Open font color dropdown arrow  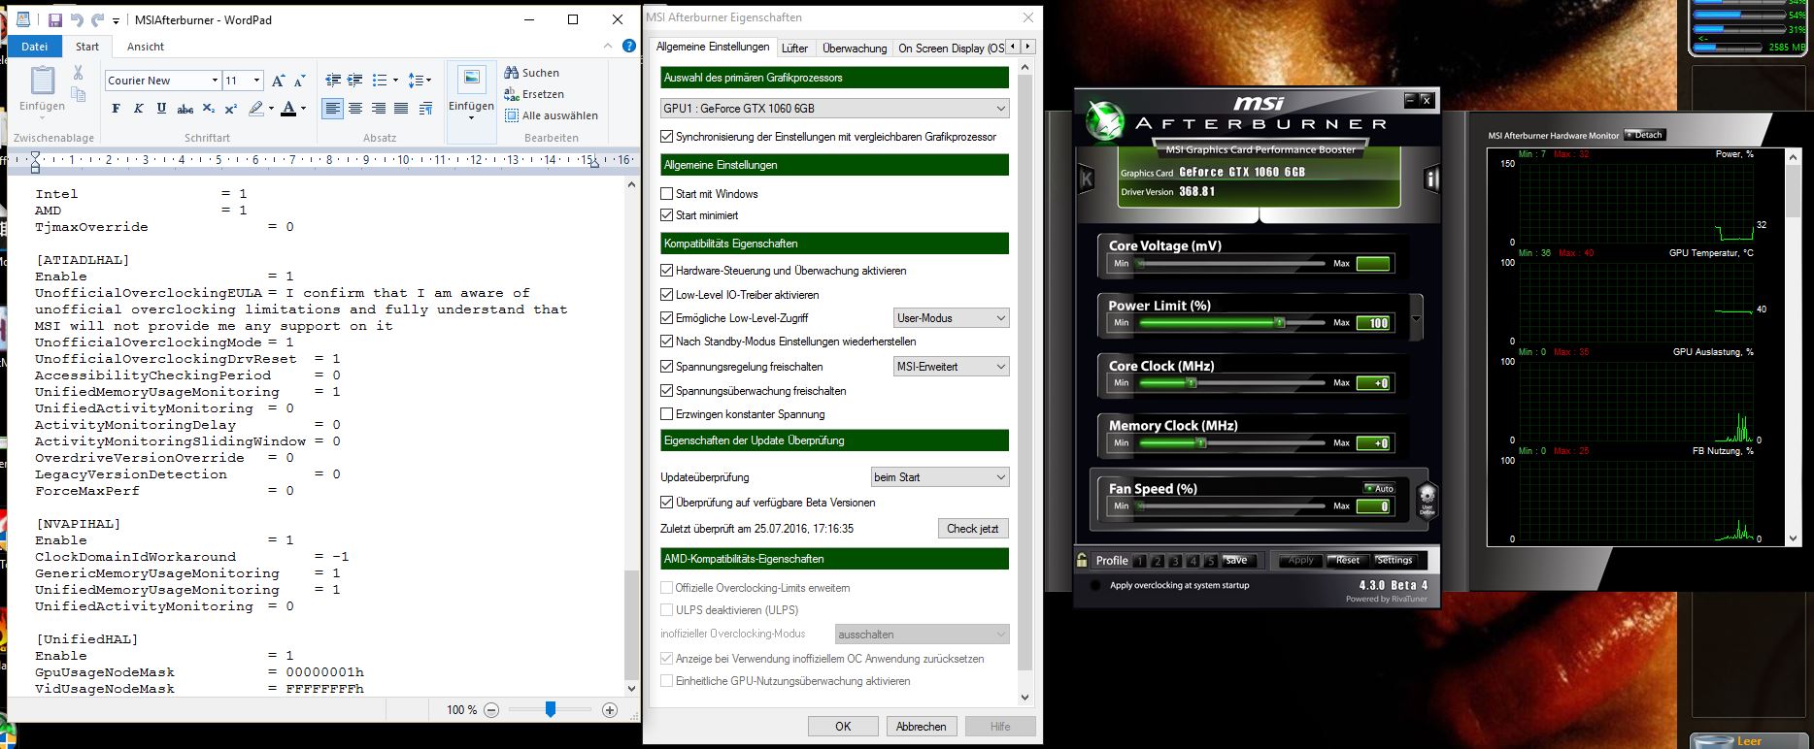pyautogui.click(x=303, y=109)
